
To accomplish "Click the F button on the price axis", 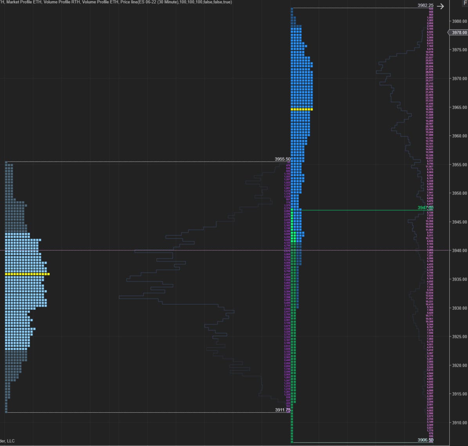I will pyautogui.click(x=465, y=2).
